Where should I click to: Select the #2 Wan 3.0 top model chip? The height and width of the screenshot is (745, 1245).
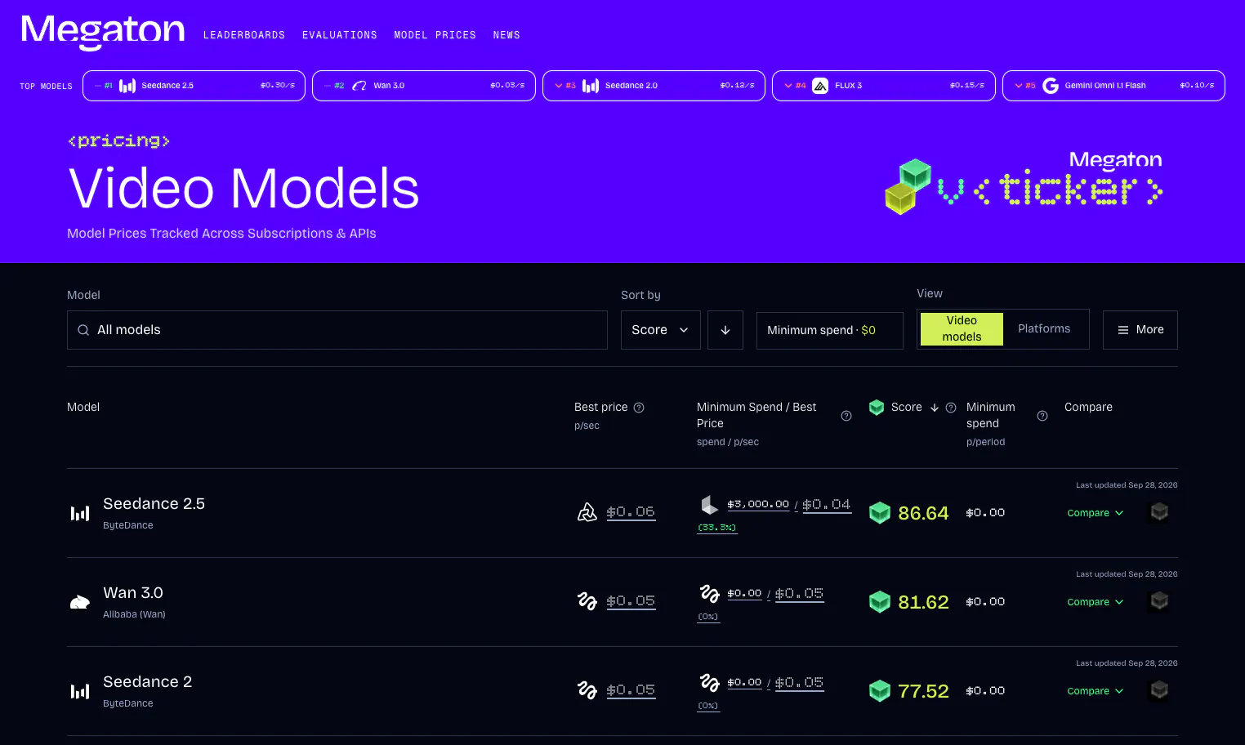(424, 86)
